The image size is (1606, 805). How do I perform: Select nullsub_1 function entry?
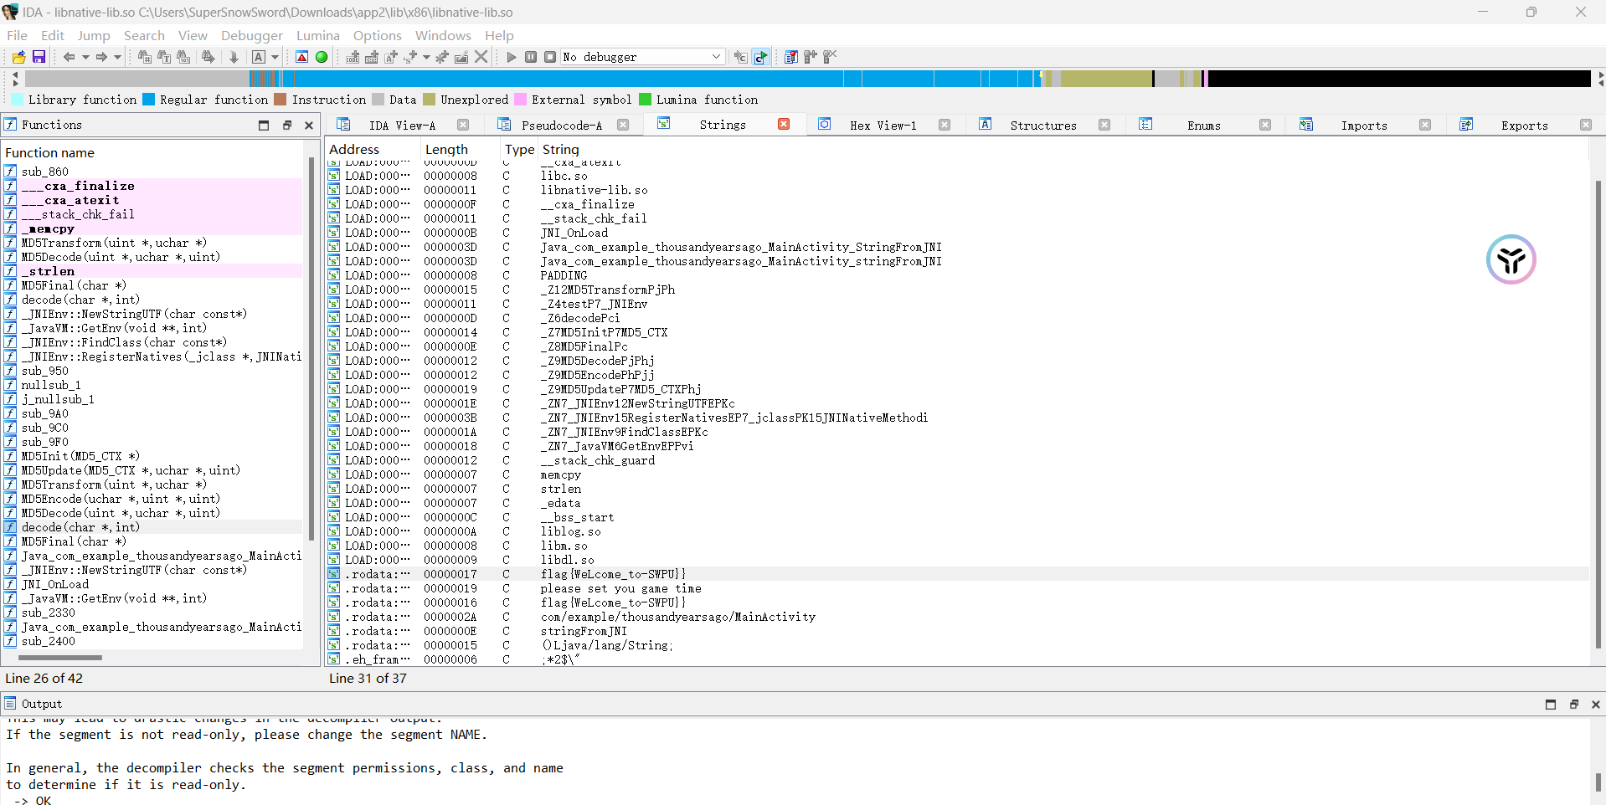[x=153, y=385]
